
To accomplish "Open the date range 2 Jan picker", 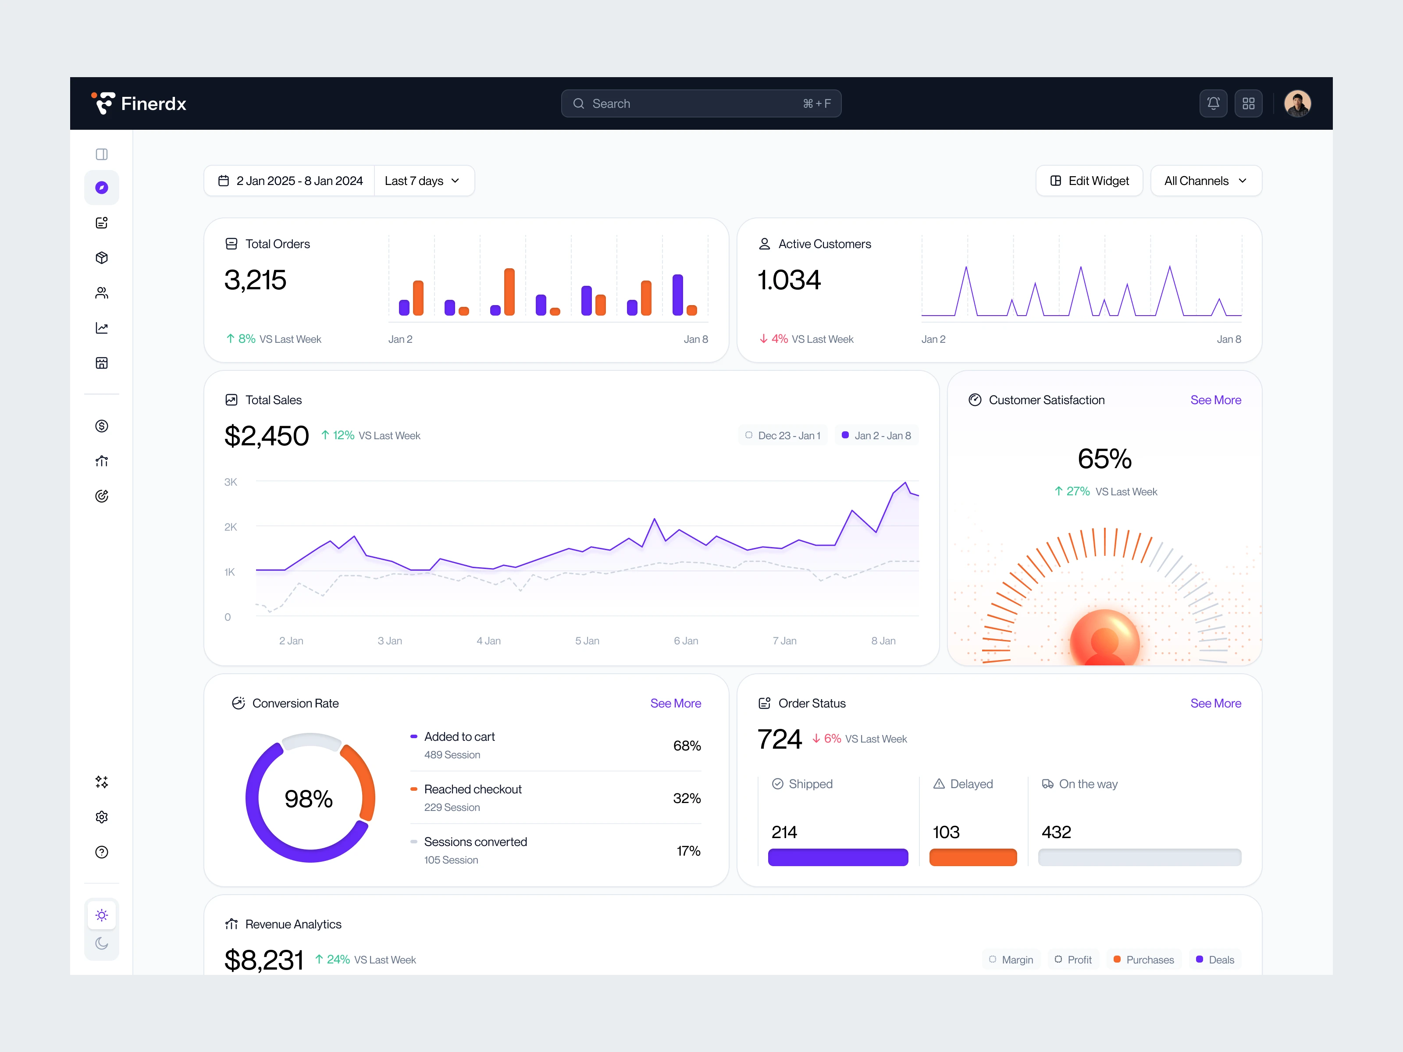I will (291, 181).
